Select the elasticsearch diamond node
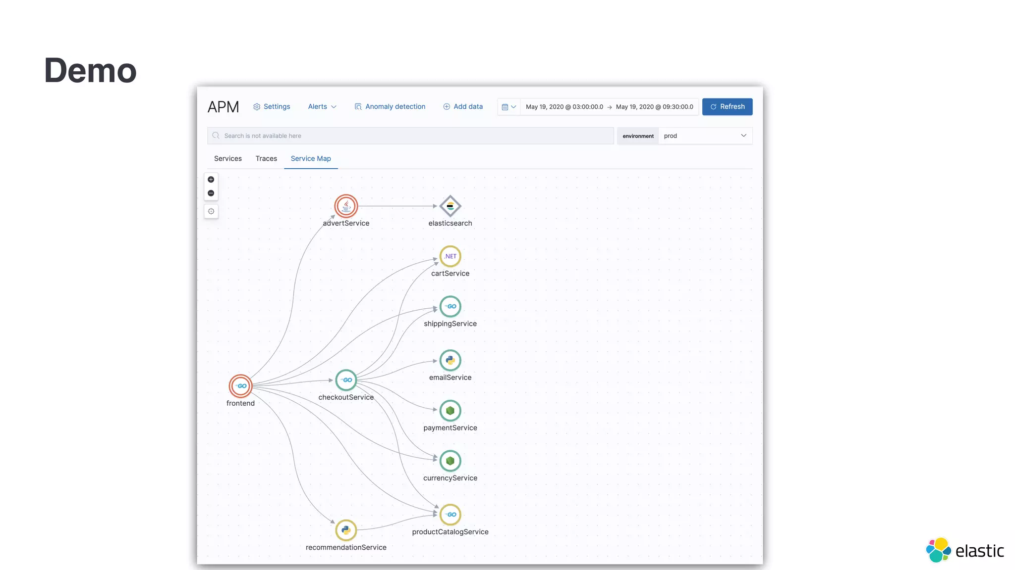The image size is (1015, 570). point(450,206)
